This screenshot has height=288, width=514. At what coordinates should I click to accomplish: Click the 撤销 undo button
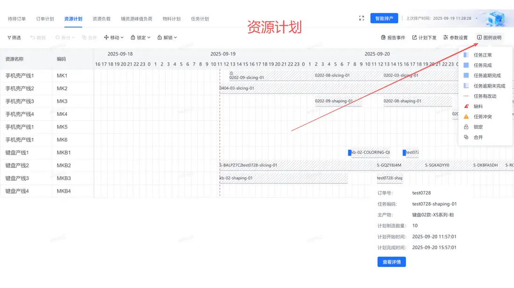pyautogui.click(x=38, y=37)
